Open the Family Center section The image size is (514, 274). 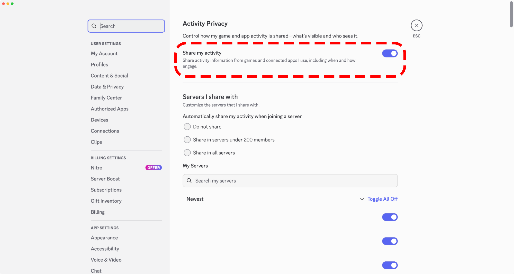click(x=106, y=98)
